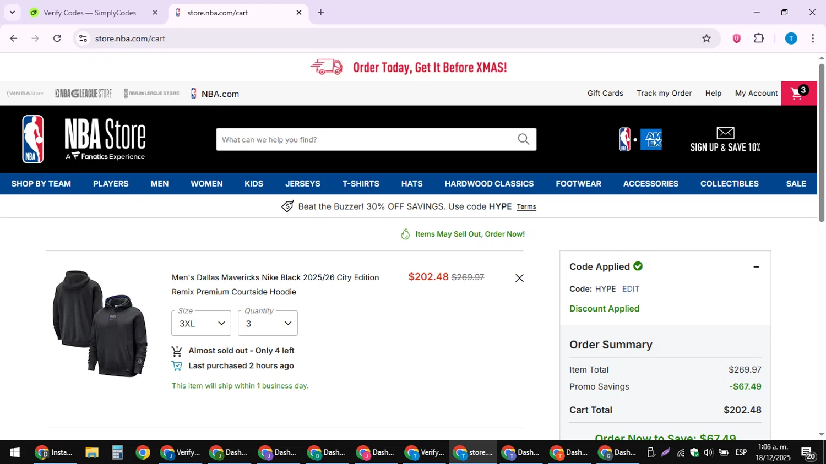Open the Quantity dropdown

tap(268, 323)
